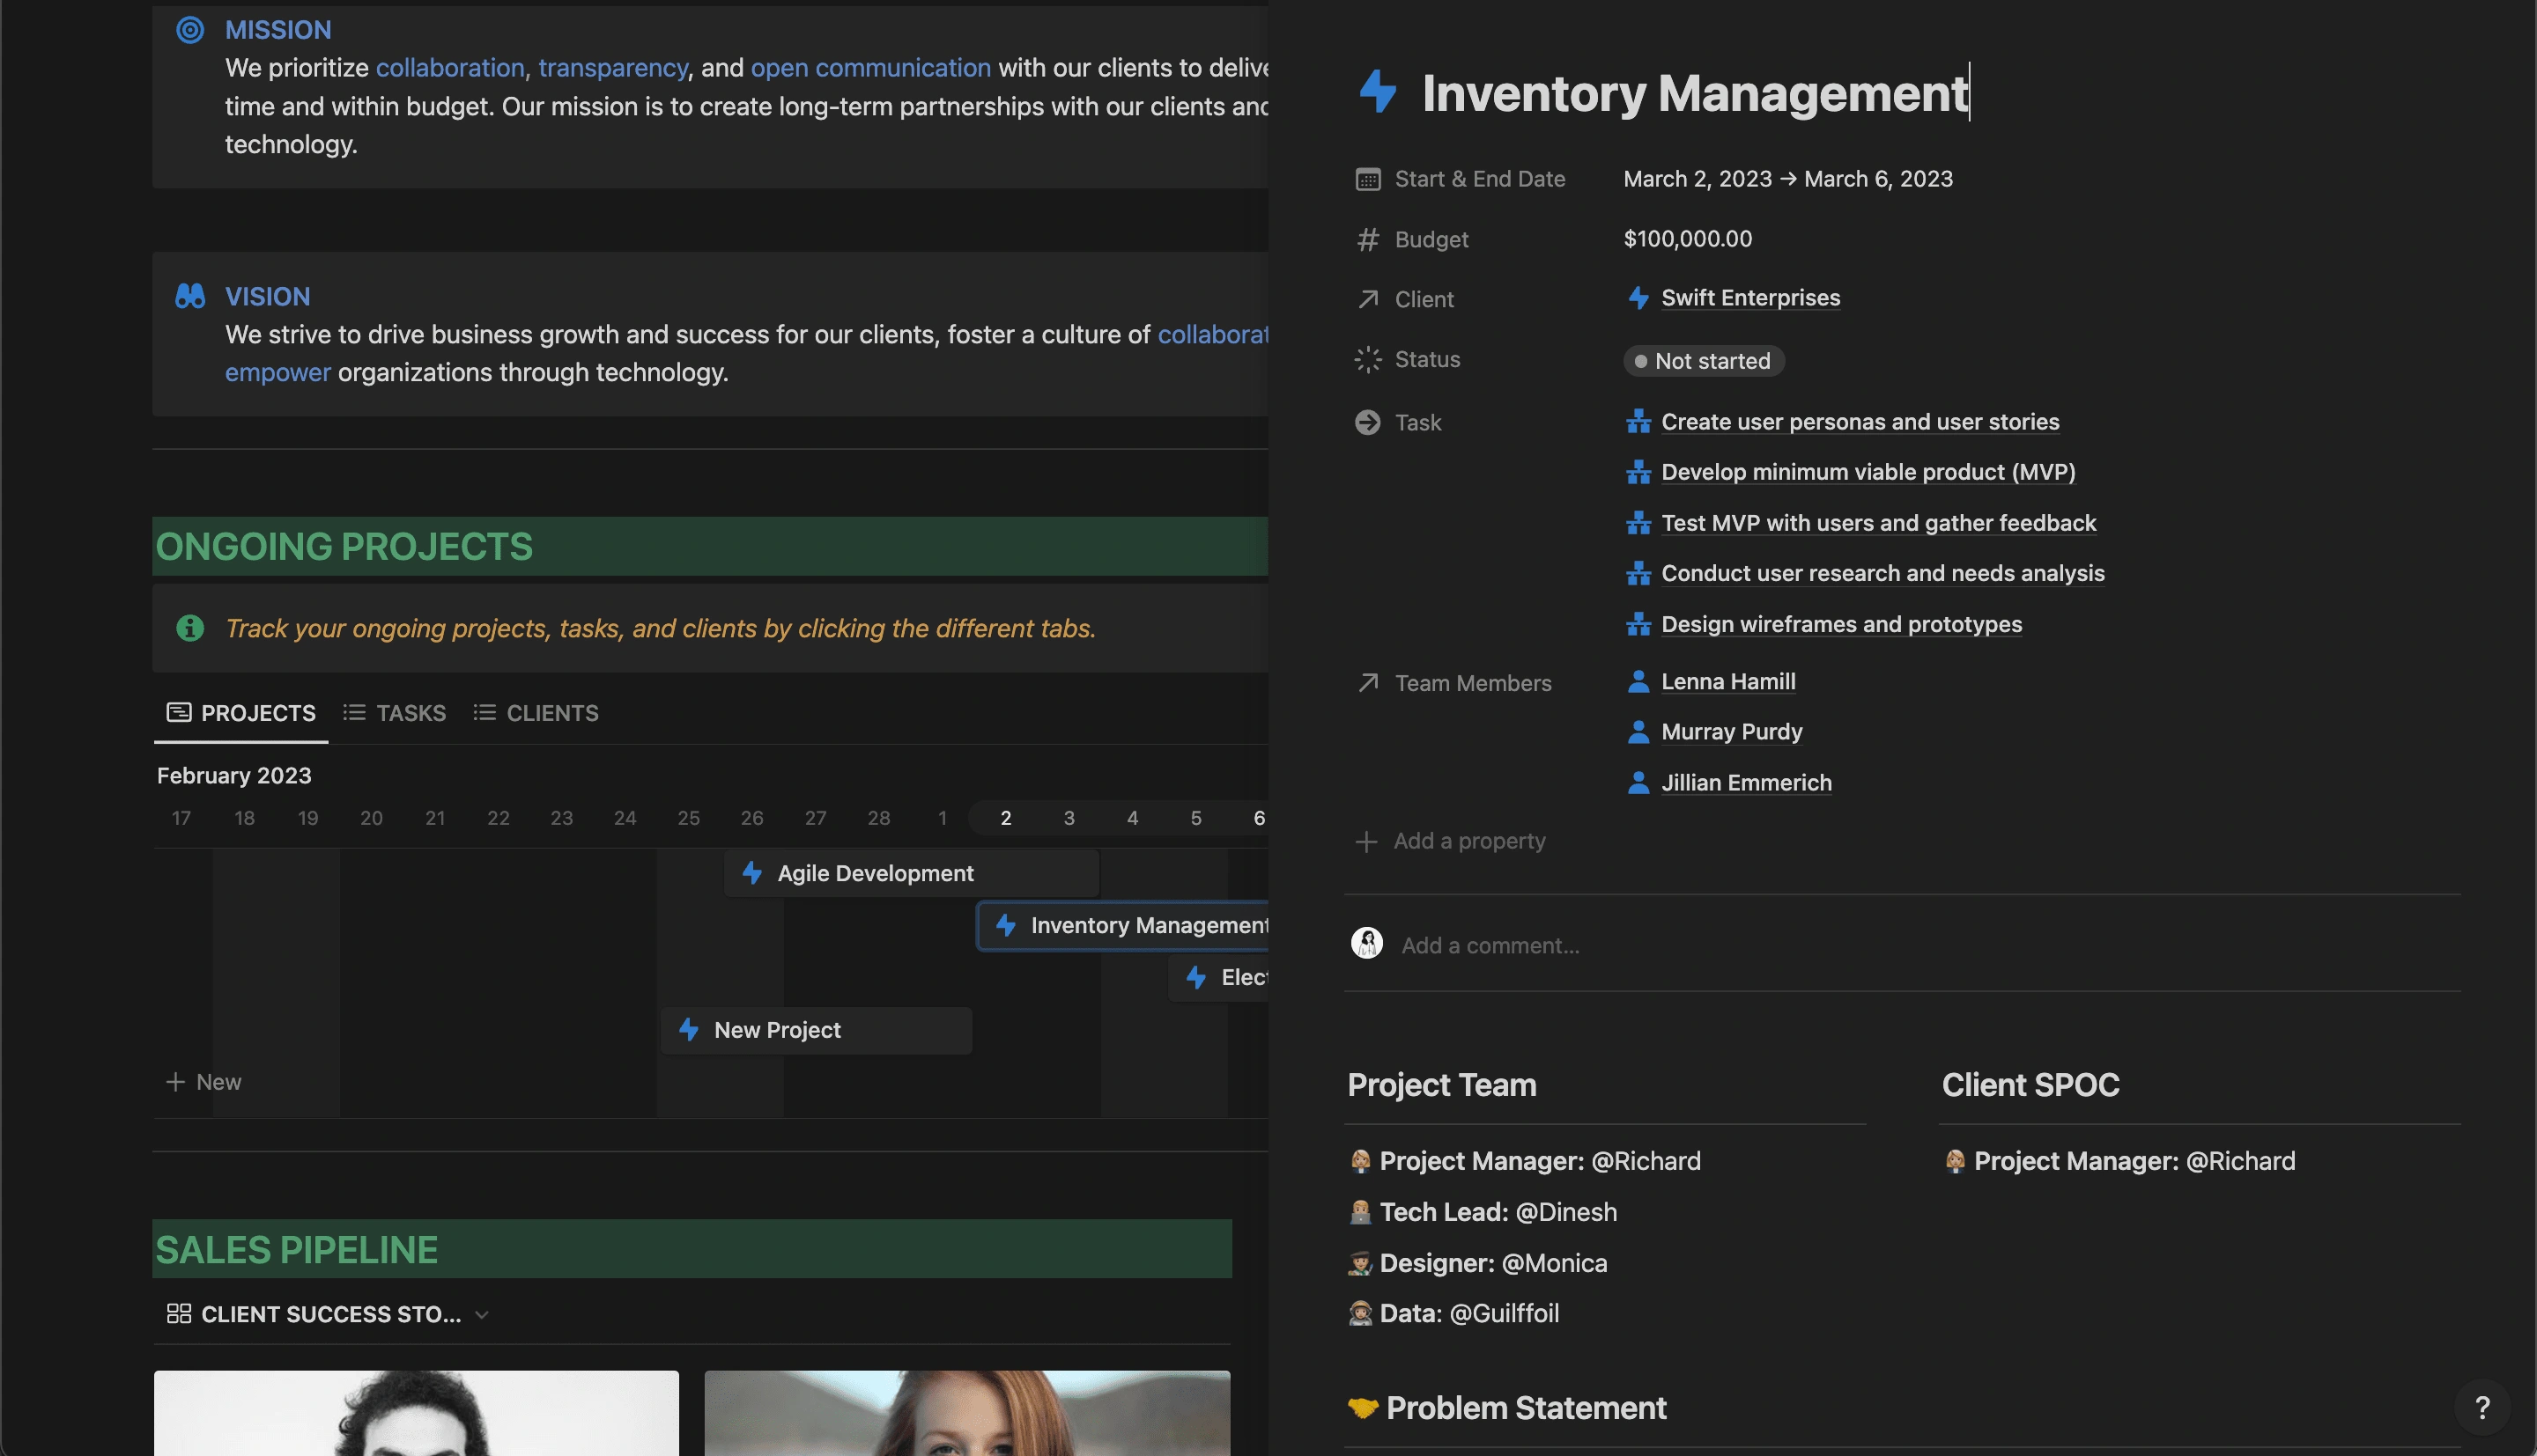Open Develop minimum viable product (MVP) task
Screen dimensions: 2537x1456
1868,472
